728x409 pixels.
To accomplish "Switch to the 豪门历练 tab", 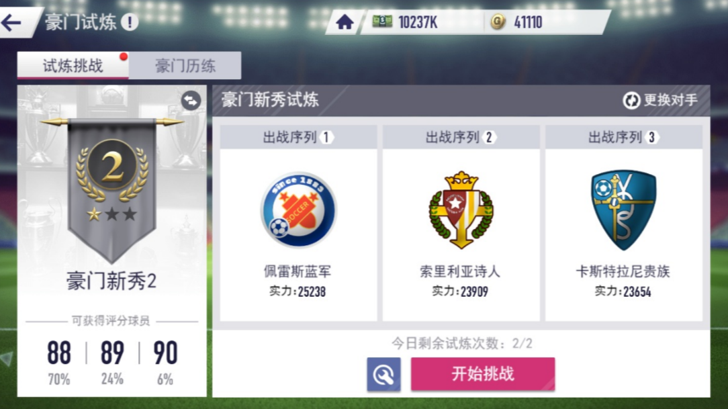I will click(185, 65).
